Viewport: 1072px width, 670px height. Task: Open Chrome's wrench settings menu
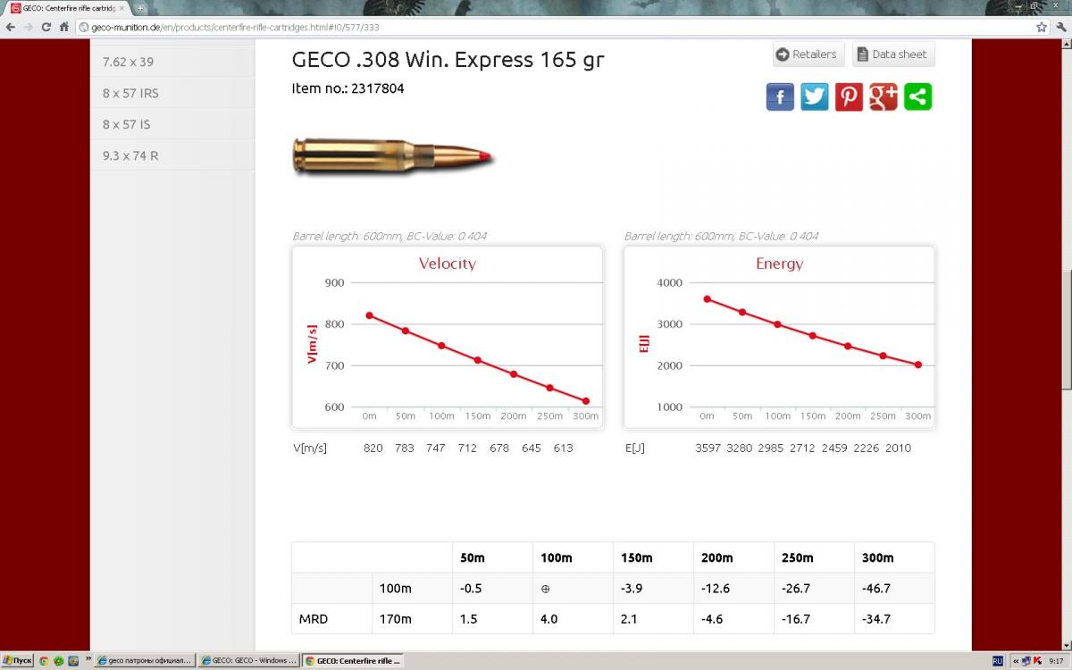click(1060, 27)
